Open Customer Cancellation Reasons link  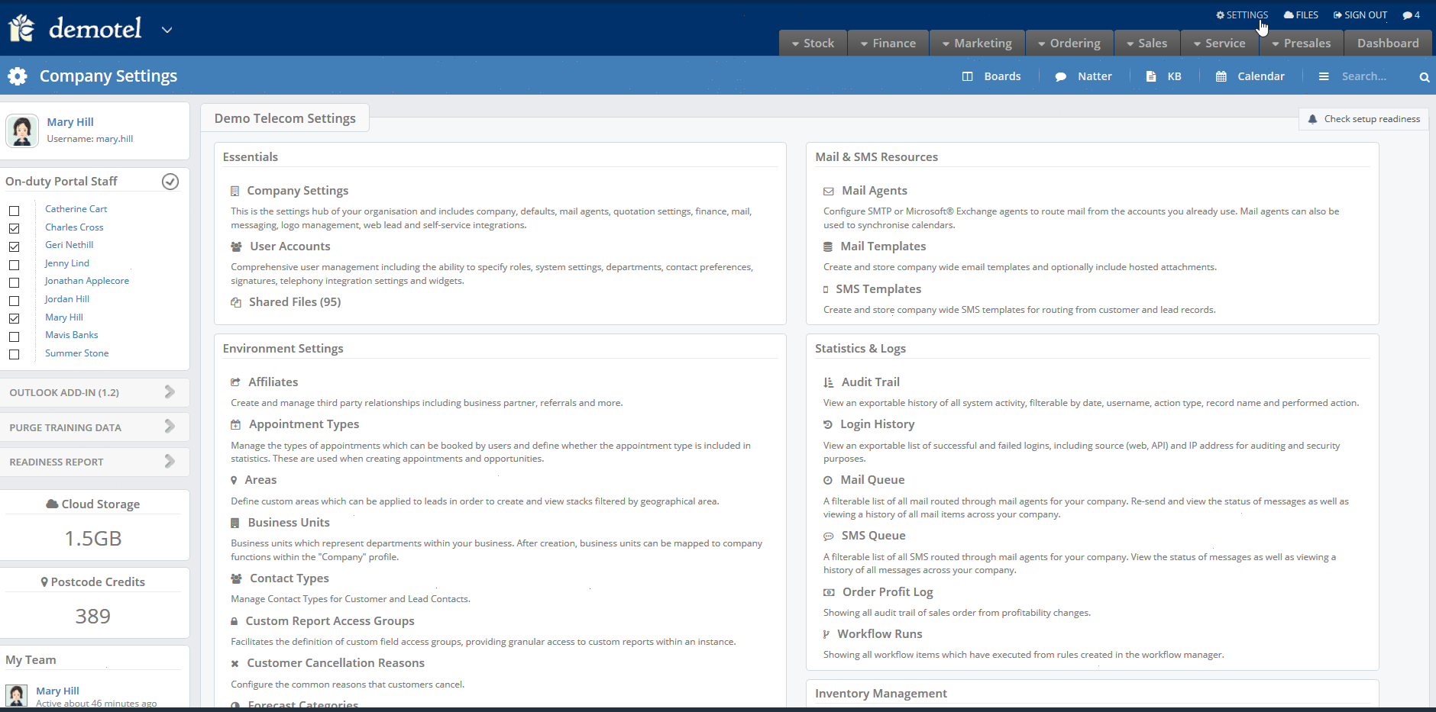(336, 663)
